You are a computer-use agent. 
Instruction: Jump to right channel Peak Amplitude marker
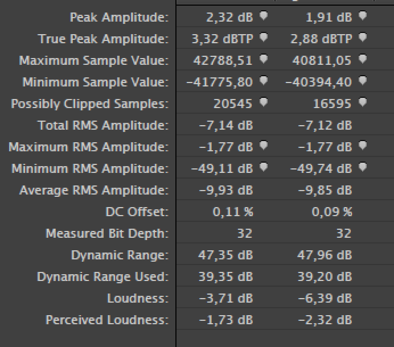[x=363, y=16]
